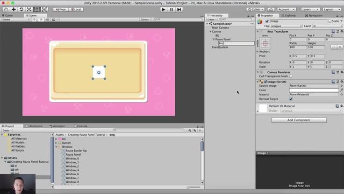
Task: Open Project Create menu button
Action: (7, 130)
